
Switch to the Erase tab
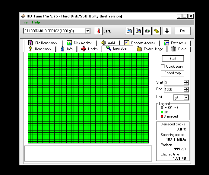point(179,49)
